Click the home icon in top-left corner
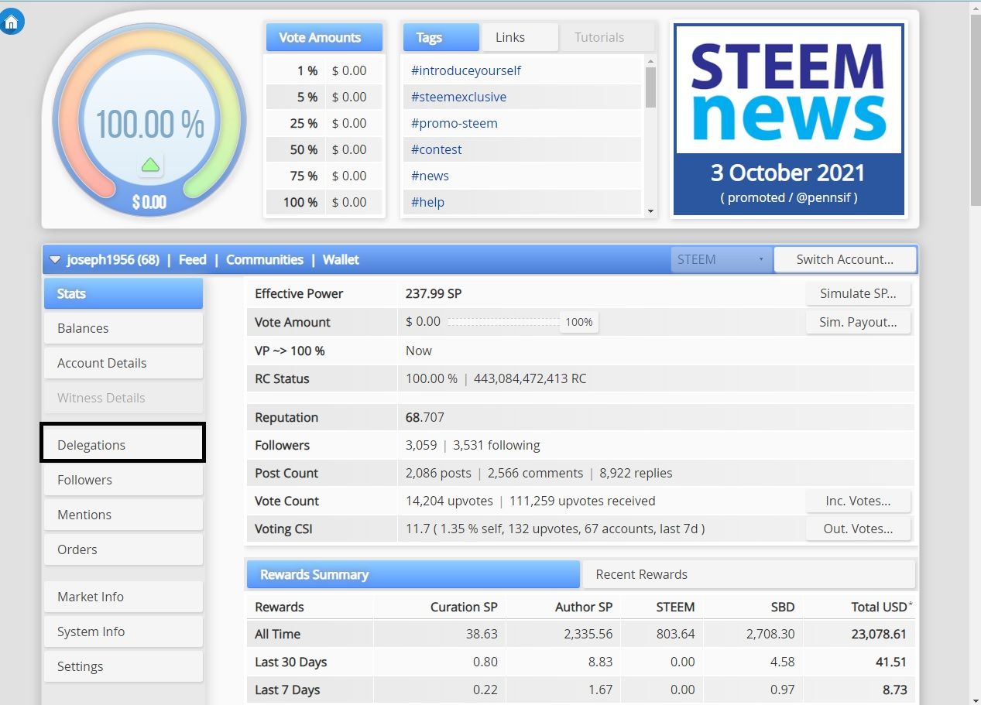Screen dimensions: 981x705 [12, 22]
